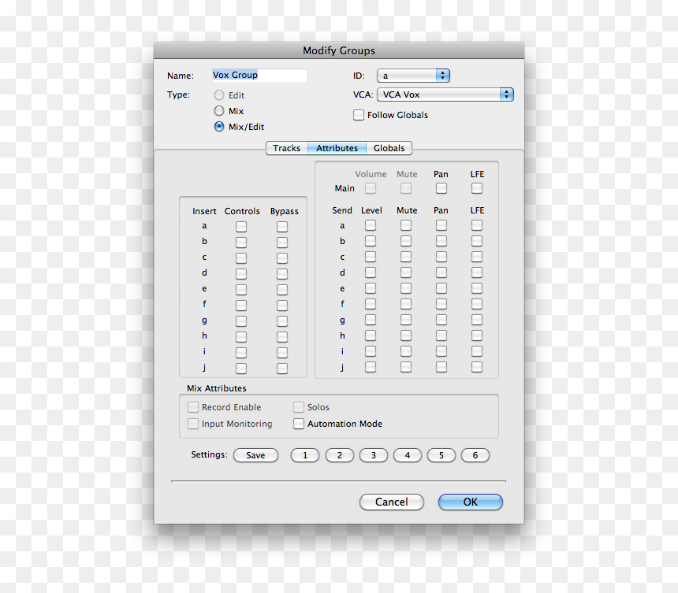The width and height of the screenshot is (678, 593).
Task: Click the Settings Save button
Action: (255, 455)
